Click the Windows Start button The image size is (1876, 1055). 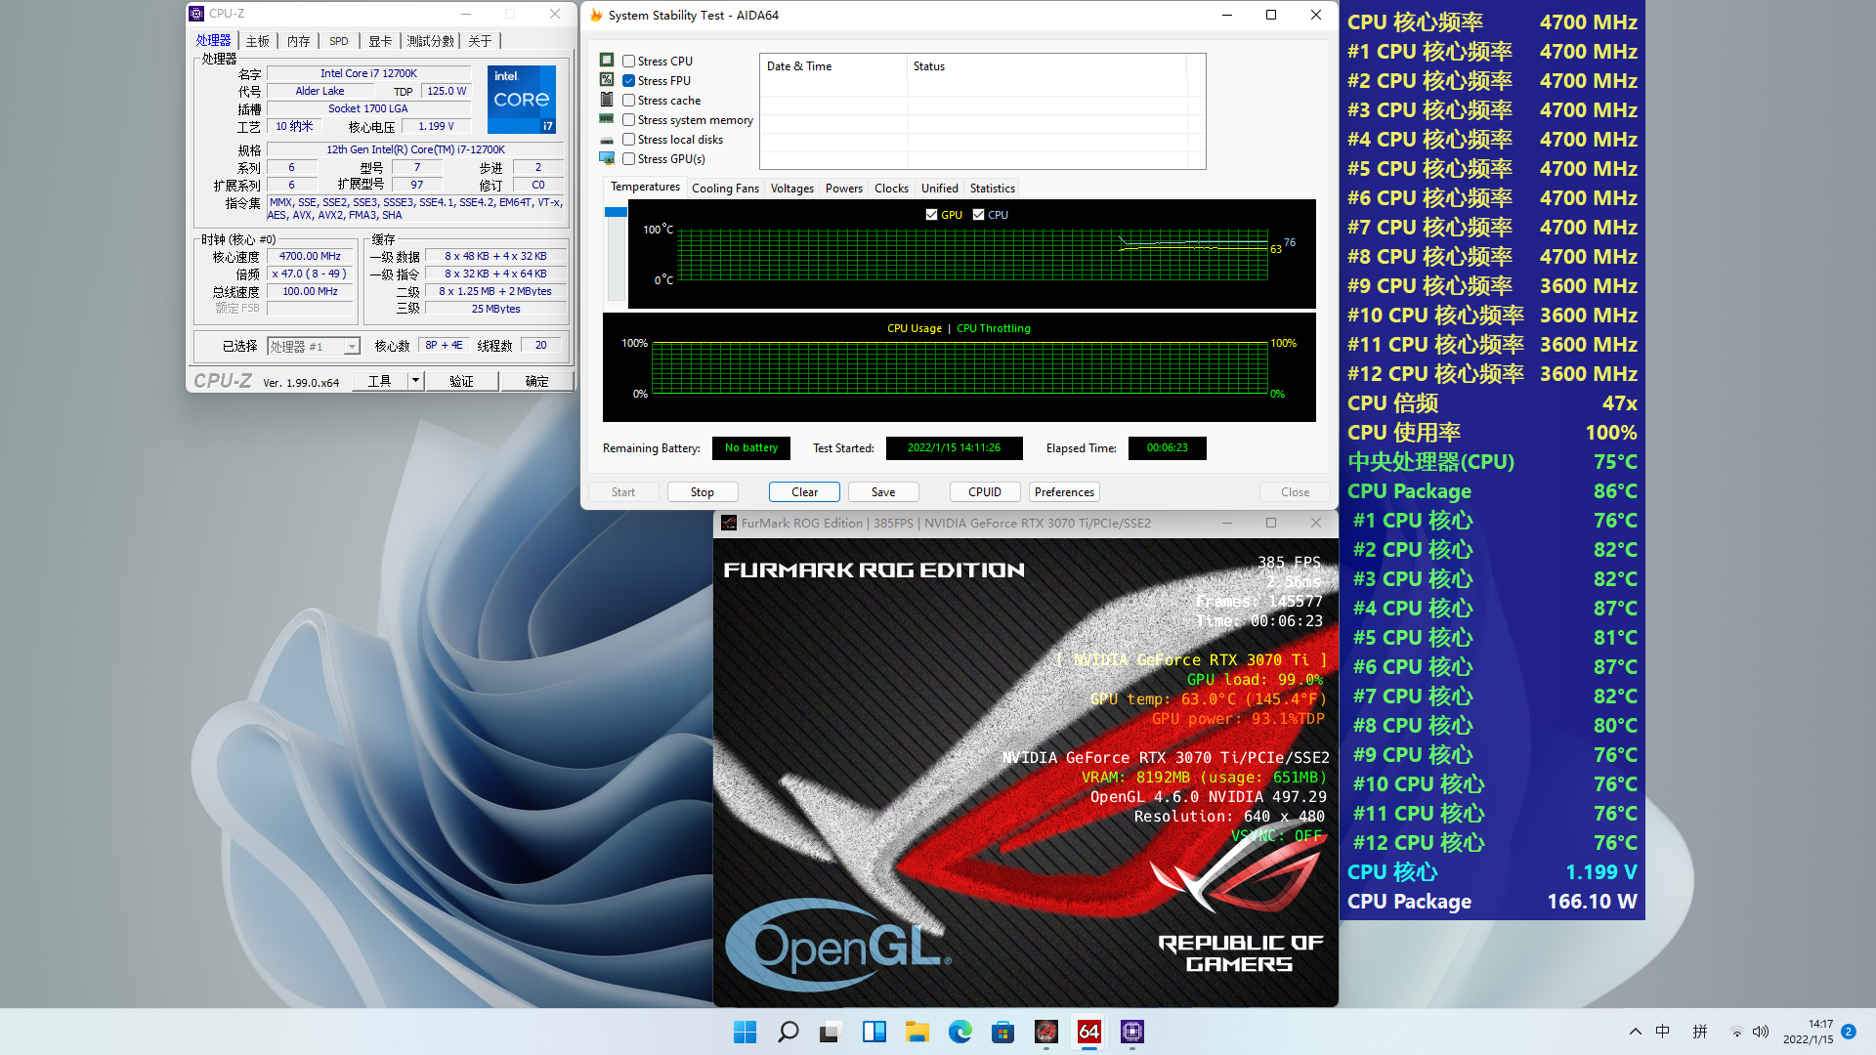tap(745, 1032)
